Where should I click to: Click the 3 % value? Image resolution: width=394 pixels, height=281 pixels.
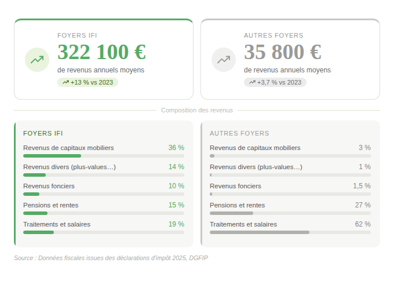(364, 148)
